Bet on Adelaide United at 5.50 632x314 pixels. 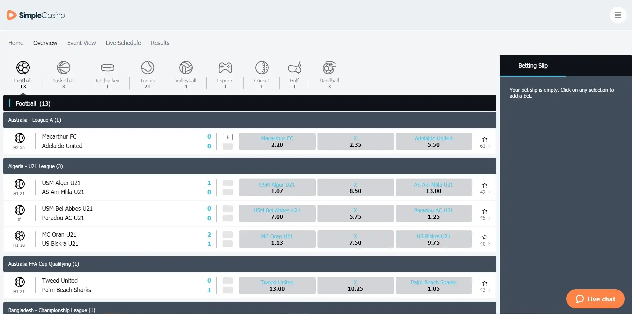pos(433,141)
